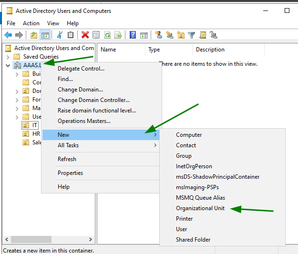
Task: Sort by the Type column header
Action: point(169,50)
